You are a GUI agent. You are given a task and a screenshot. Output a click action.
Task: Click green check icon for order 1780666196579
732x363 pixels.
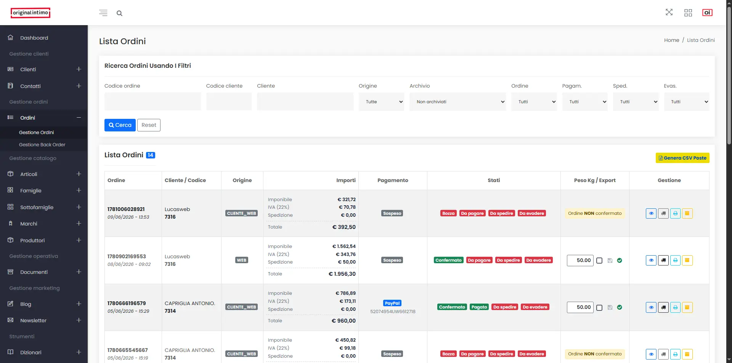pyautogui.click(x=620, y=307)
